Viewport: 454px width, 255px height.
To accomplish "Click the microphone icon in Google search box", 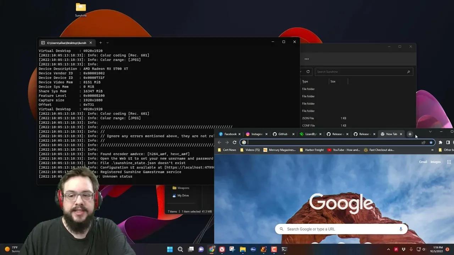I will (x=400, y=229).
